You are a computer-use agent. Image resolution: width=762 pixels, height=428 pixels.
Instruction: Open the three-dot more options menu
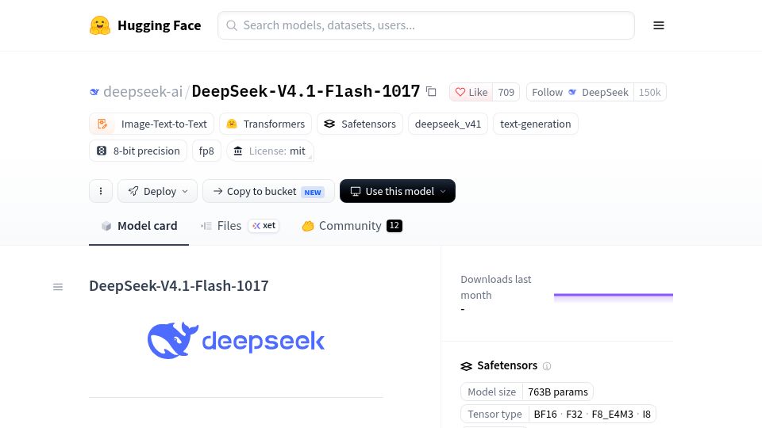[x=101, y=191]
